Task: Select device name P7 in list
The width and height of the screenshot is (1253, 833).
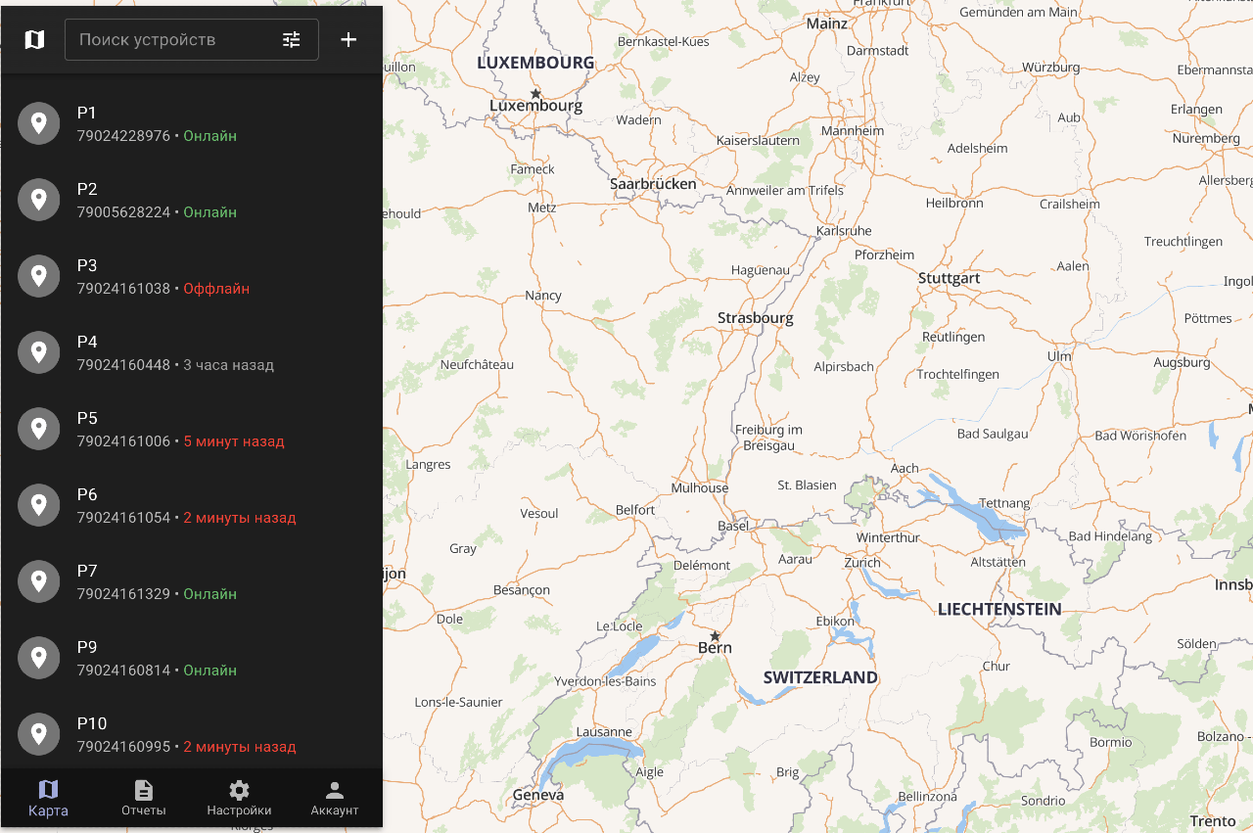Action: 87,571
